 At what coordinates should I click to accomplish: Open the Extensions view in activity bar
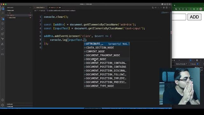point(3,34)
